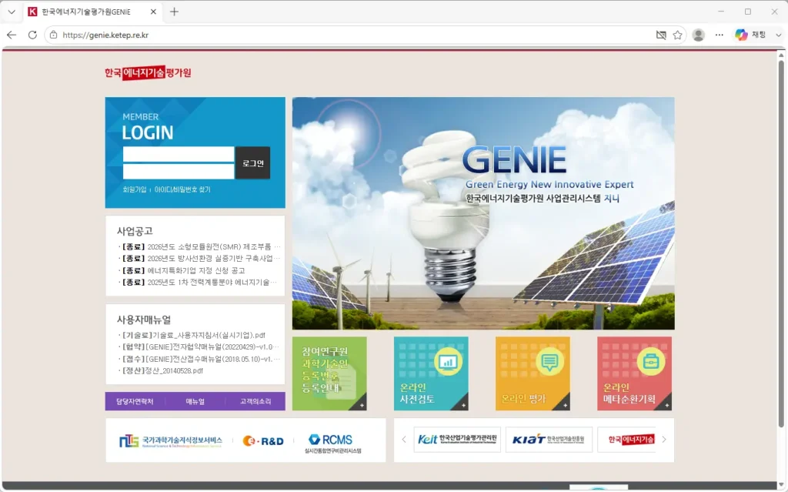788x492 pixels.
Task: Open the RCMS 실시간통합연구비관리시스템 link
Action: 332,443
